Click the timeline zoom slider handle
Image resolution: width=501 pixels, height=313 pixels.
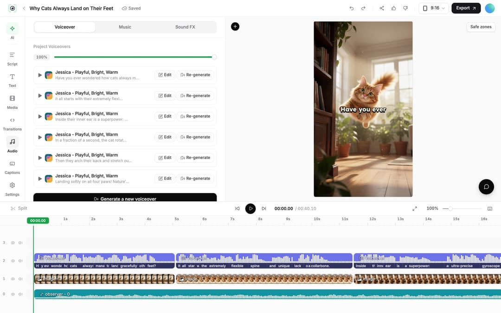(450, 209)
